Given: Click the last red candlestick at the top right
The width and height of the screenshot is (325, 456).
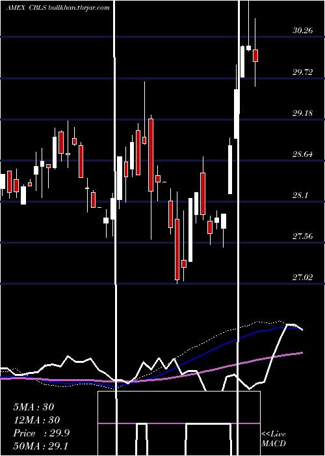Looking at the screenshot, I should coord(255,55).
